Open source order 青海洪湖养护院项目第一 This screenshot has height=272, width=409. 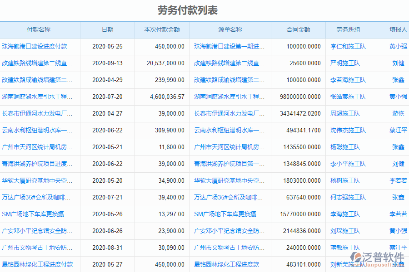229,164
